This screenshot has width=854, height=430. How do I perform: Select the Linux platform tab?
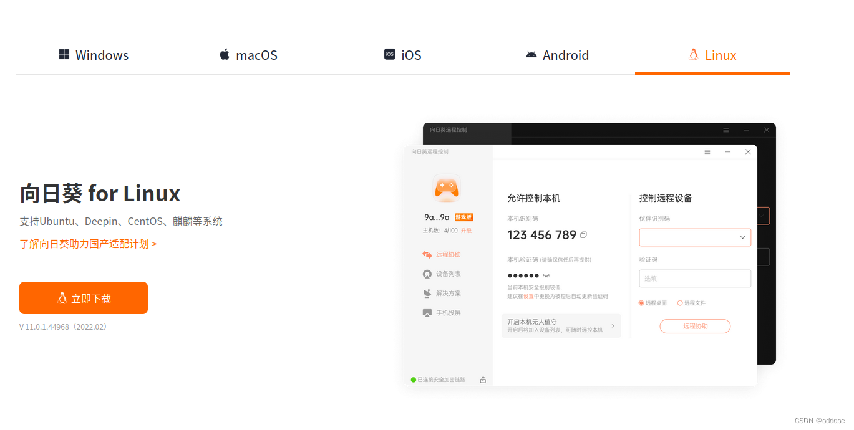(x=712, y=55)
